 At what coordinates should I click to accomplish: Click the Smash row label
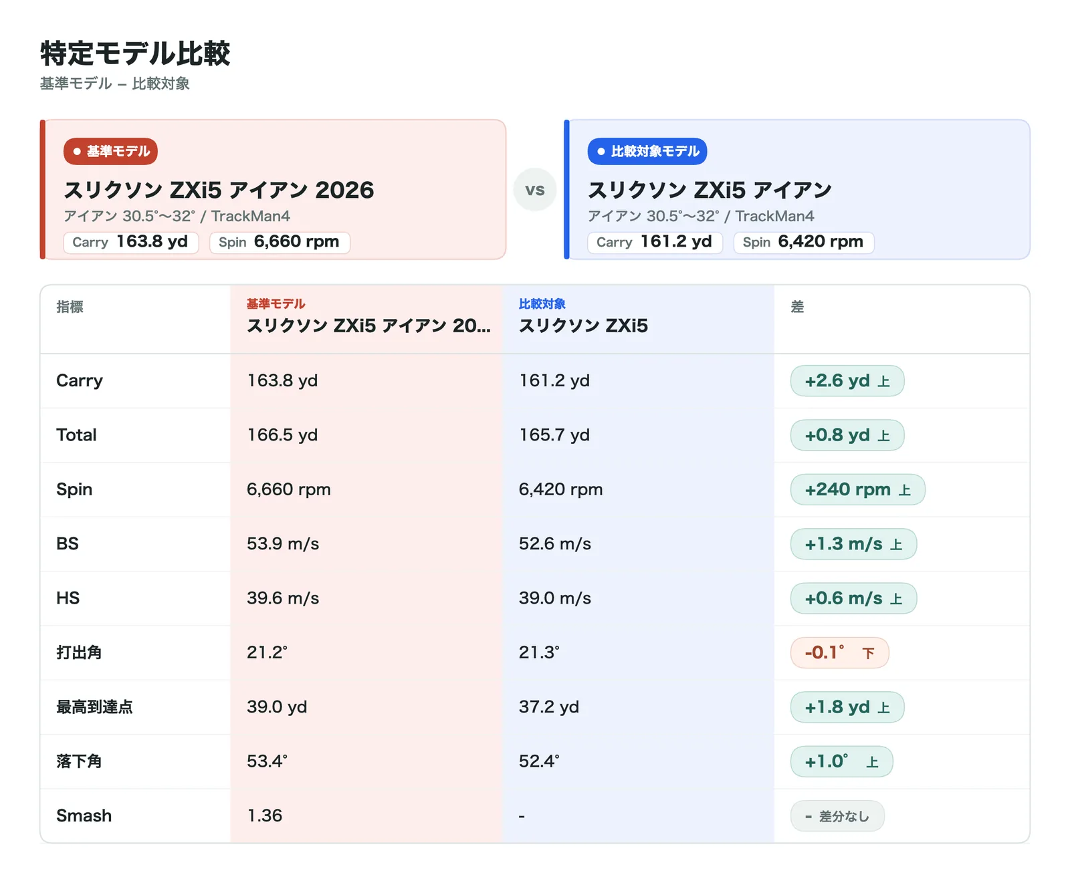point(84,815)
